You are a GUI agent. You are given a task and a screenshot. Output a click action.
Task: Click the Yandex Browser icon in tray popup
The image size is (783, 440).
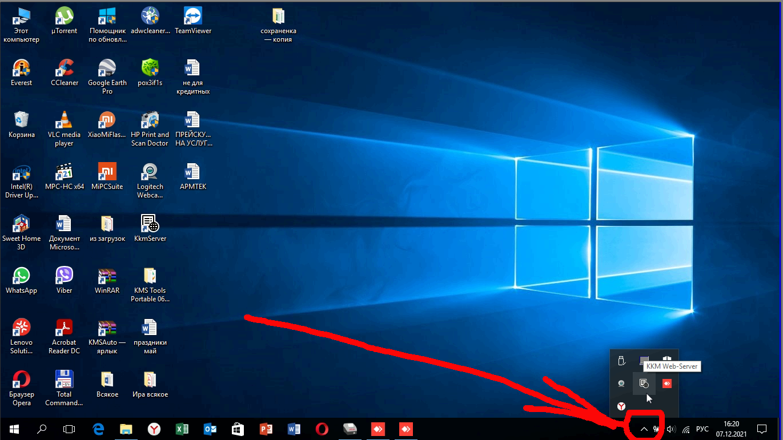(621, 406)
